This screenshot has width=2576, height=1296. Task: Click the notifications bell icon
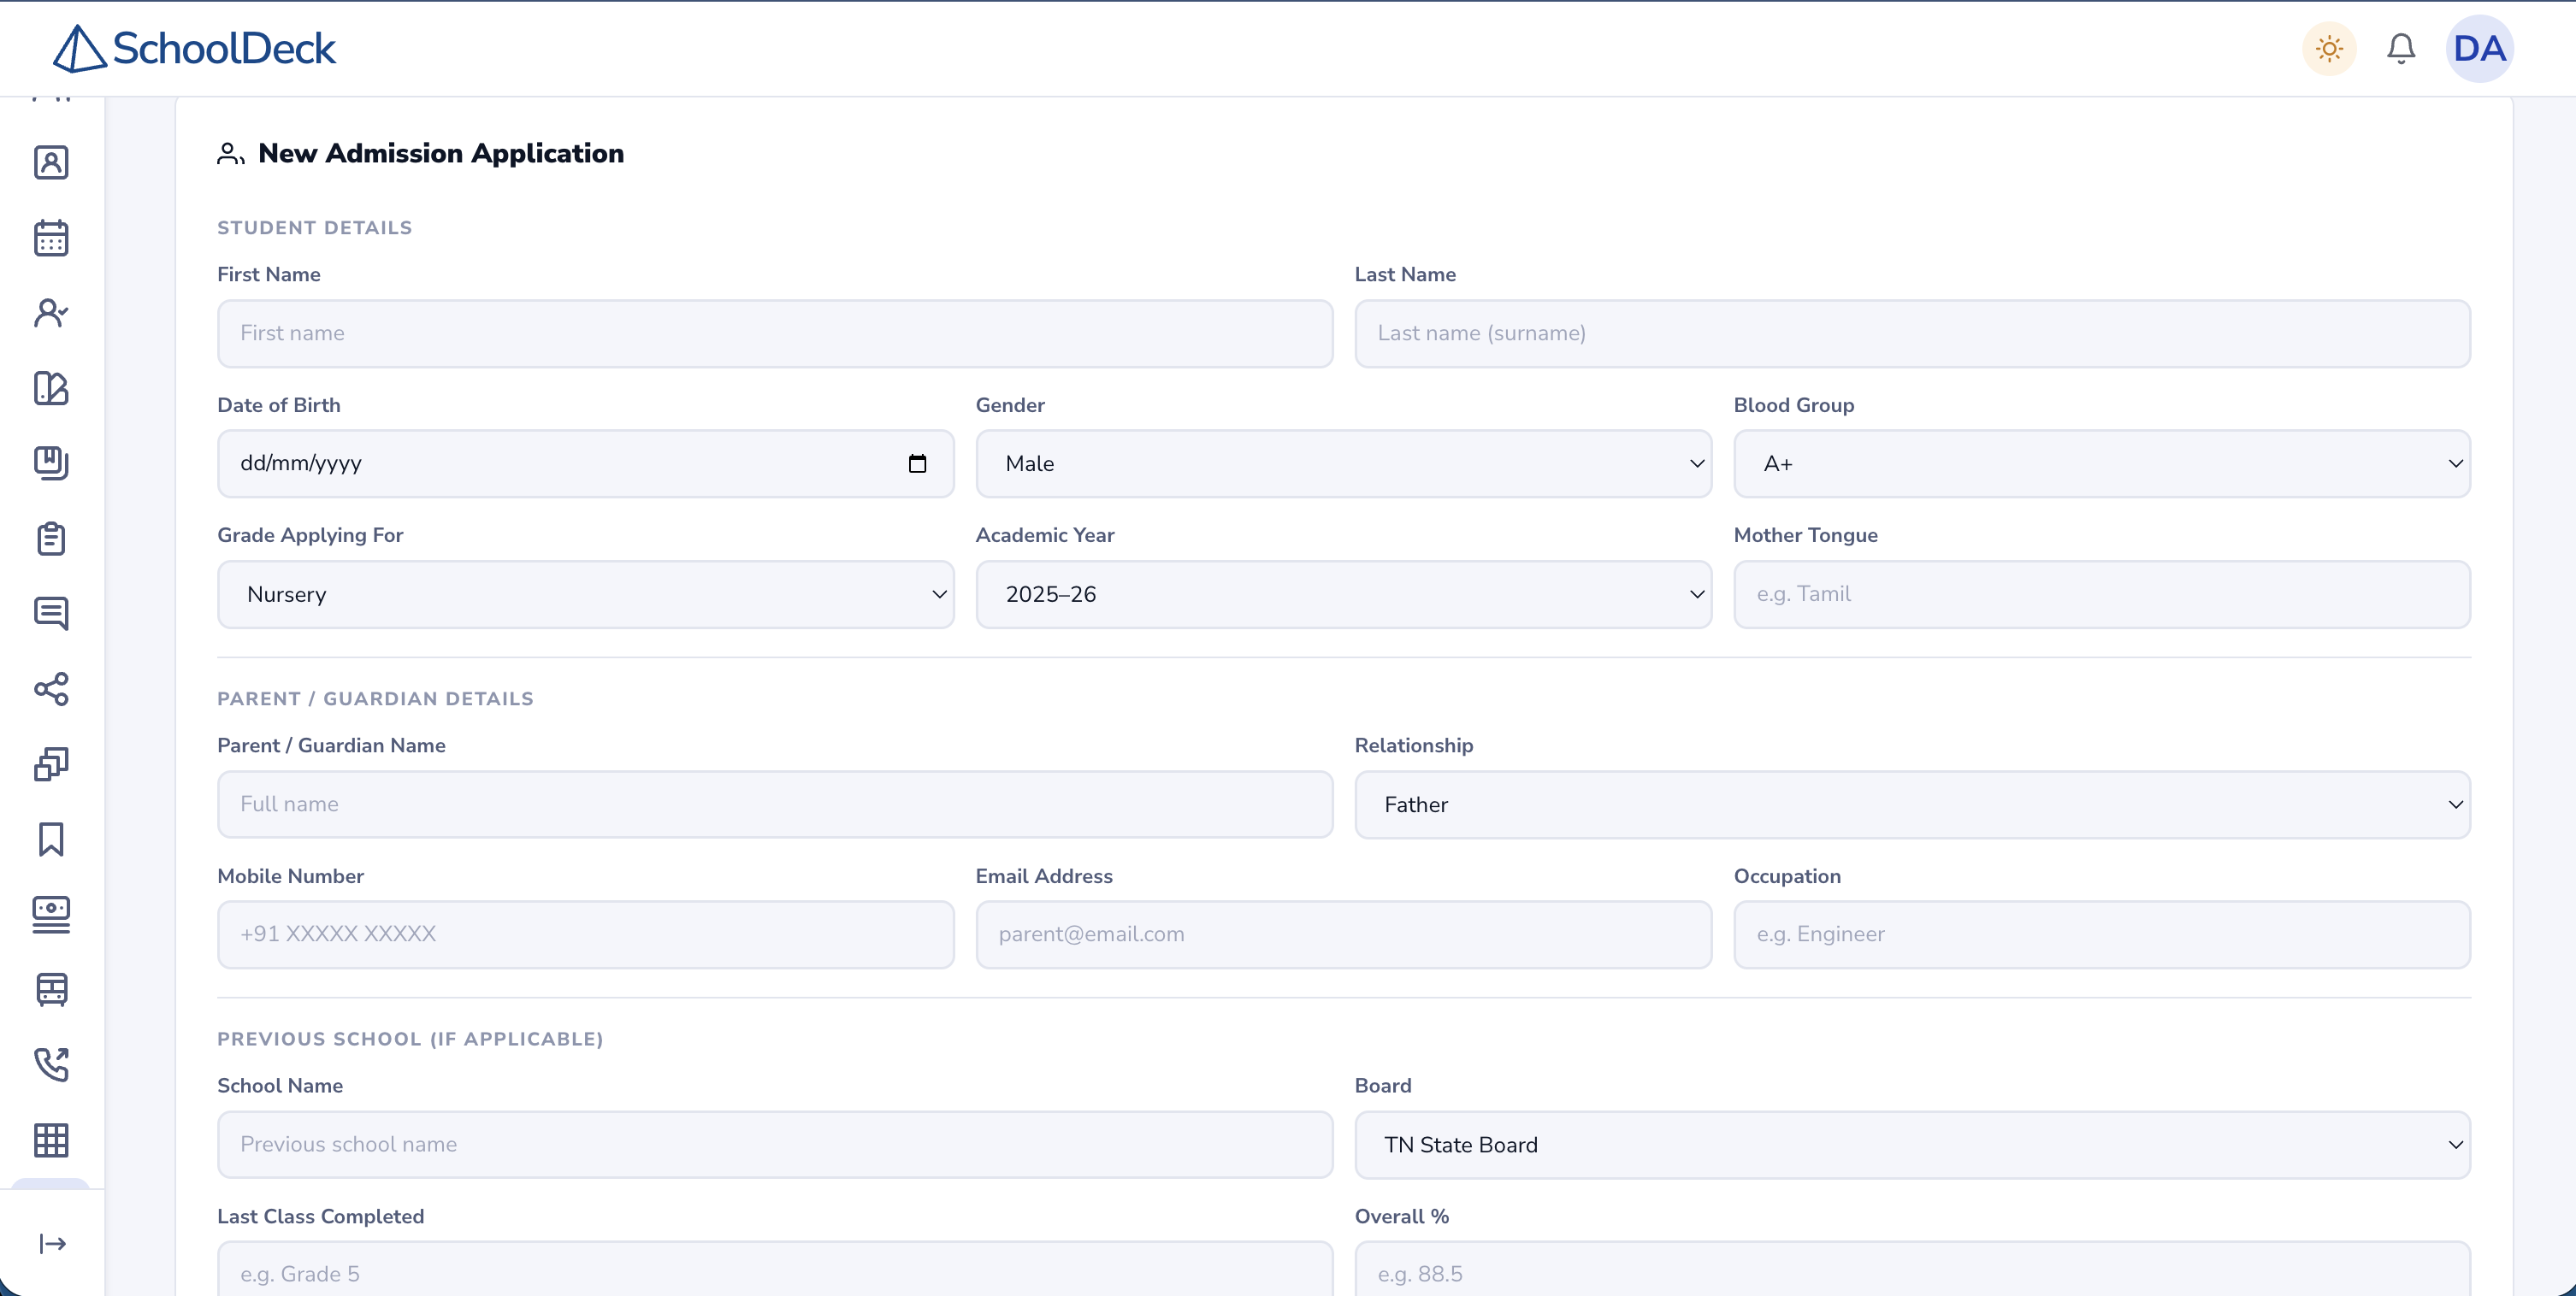2401,47
